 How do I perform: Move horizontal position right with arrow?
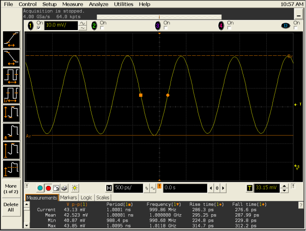point(223,188)
